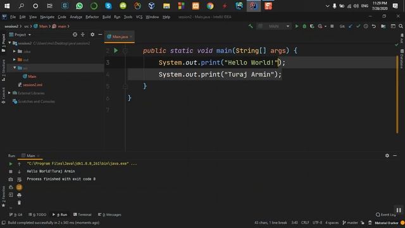Expand External Libraries node

[9, 93]
